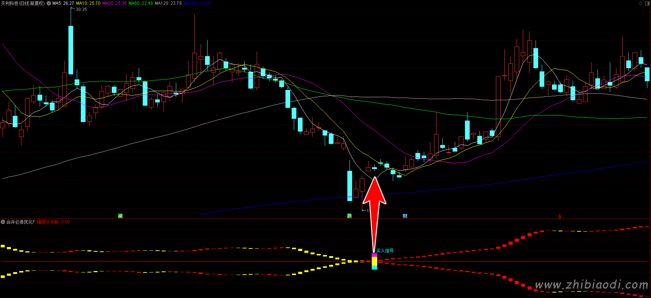Screen dimensions: 651x298
Task: Click the tall cyan candle at 30.35 high
Action: pos(71,50)
